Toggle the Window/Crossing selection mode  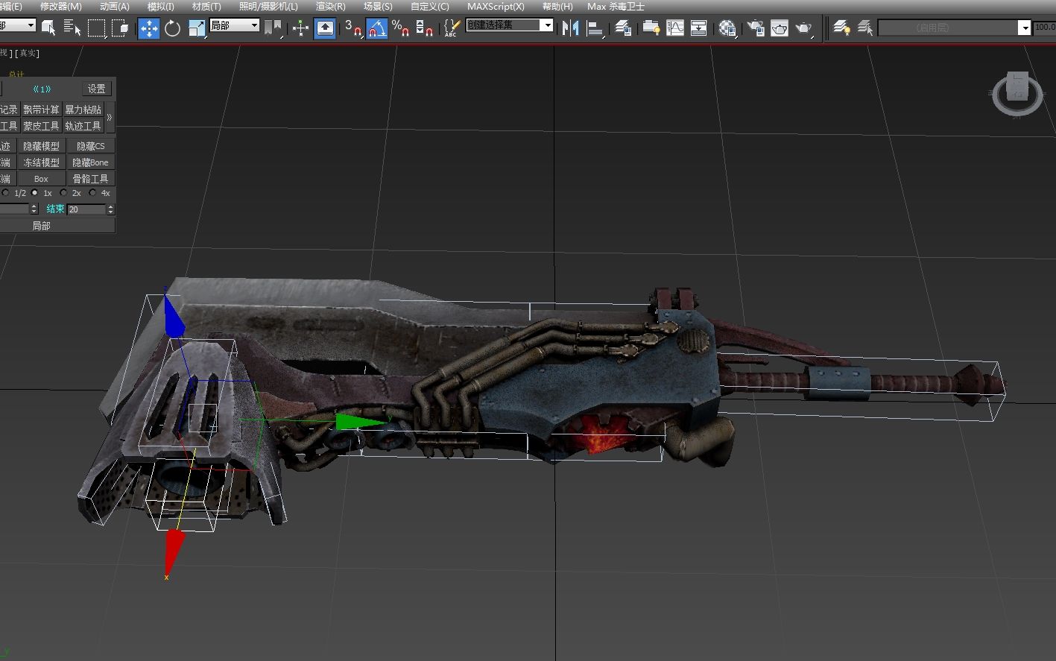[121, 28]
